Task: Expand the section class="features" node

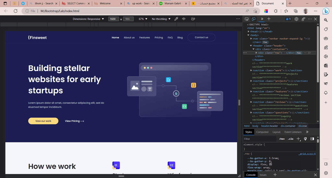Action: point(251,92)
